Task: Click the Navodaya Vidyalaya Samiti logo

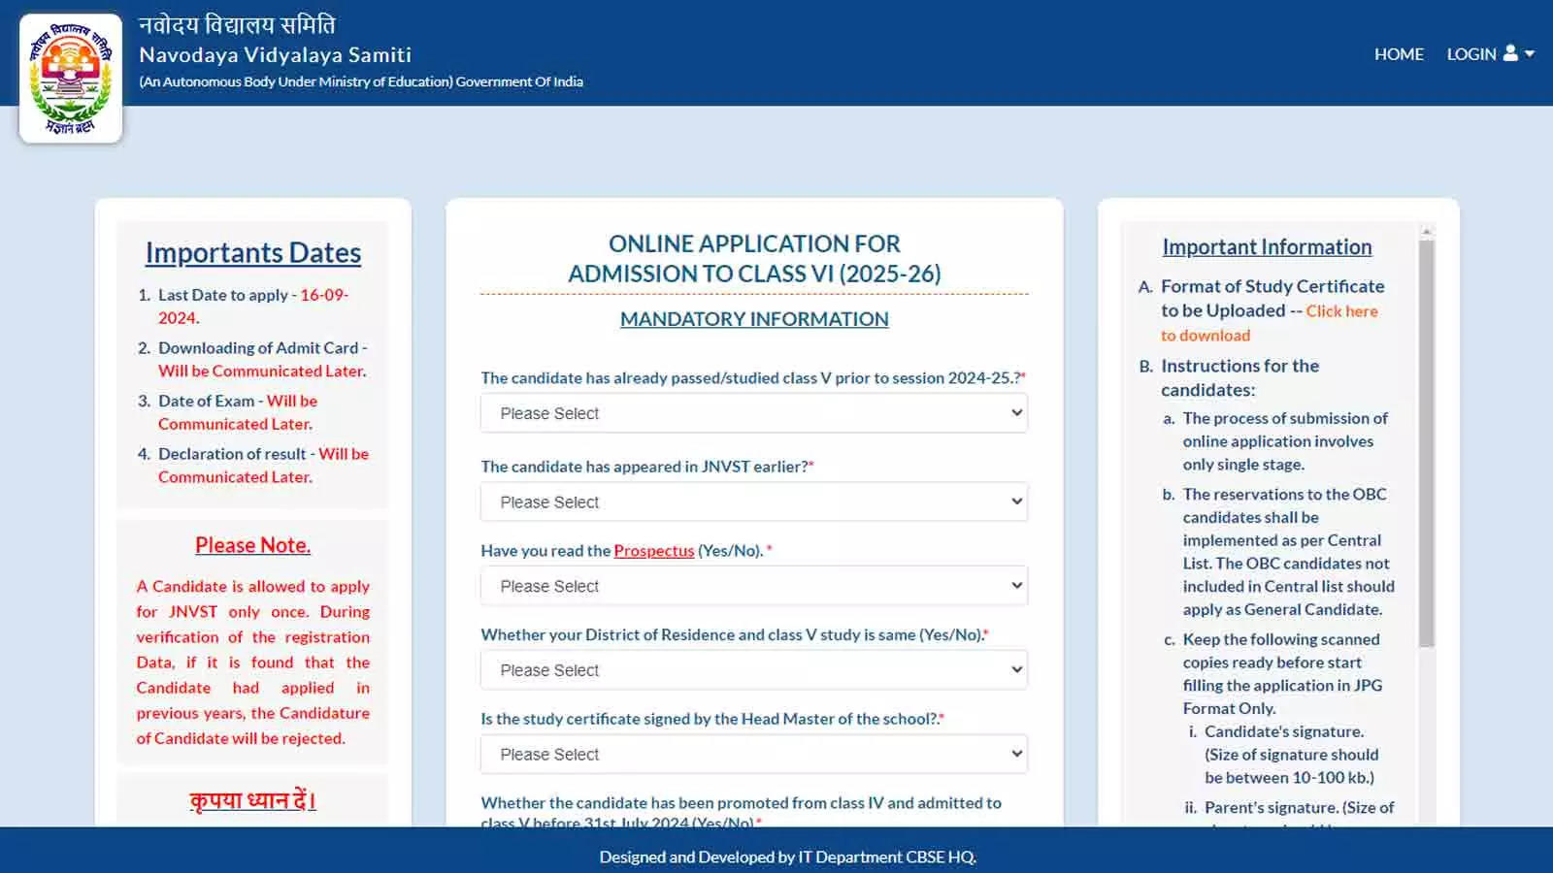Action: pos(71,78)
